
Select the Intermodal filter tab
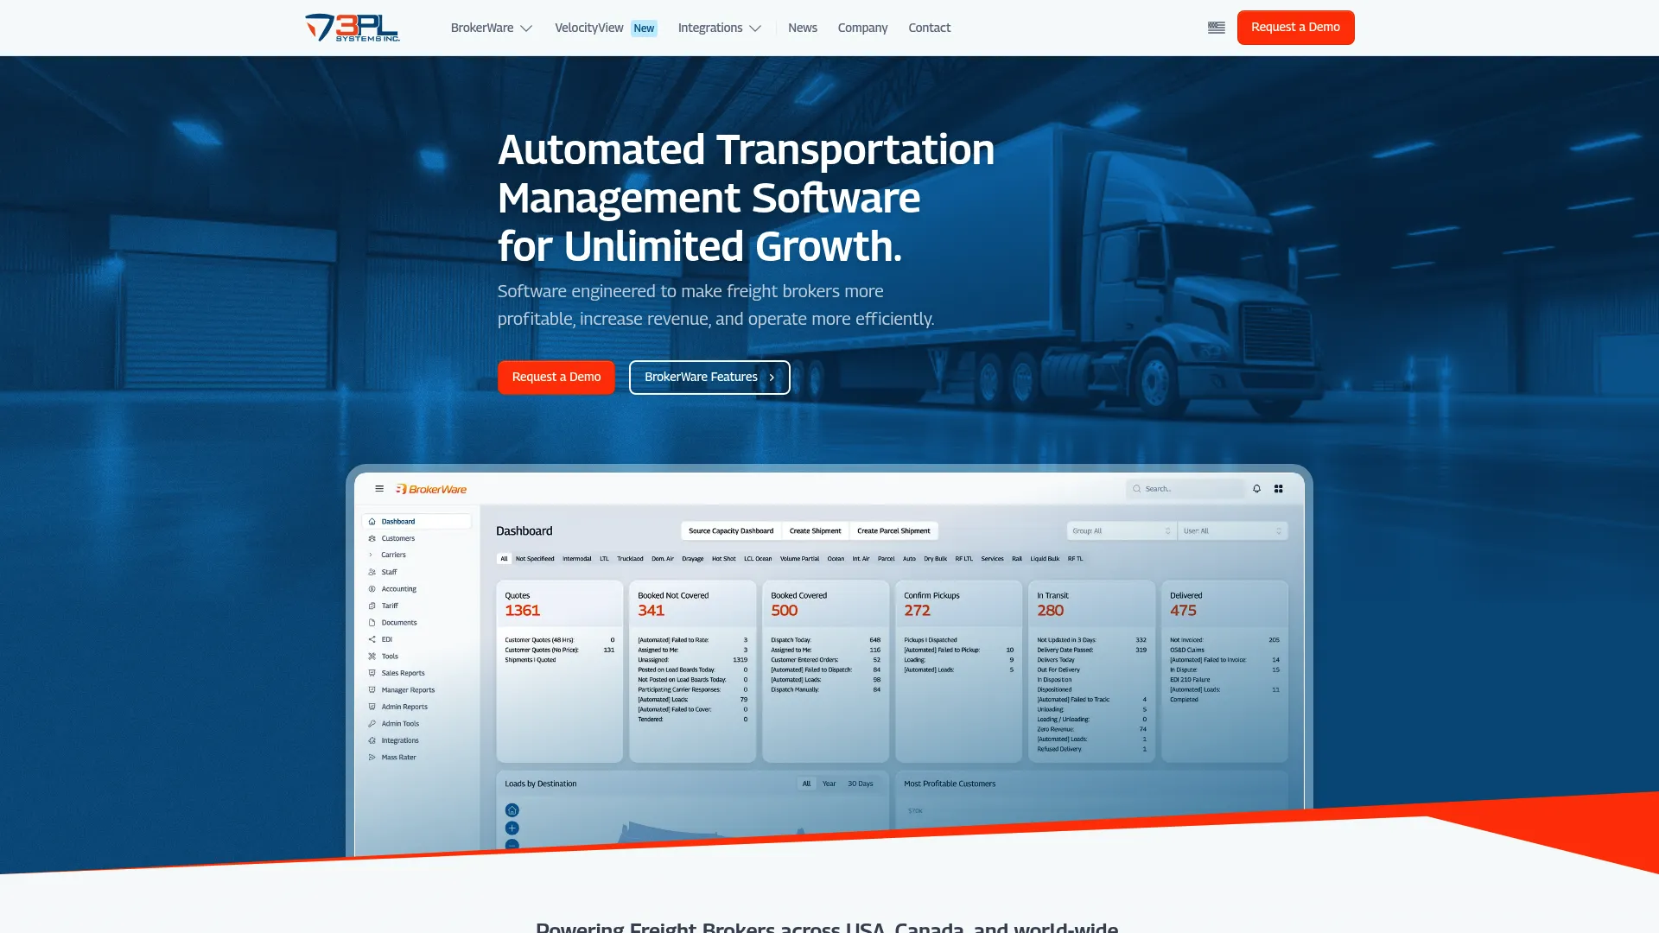[577, 559]
